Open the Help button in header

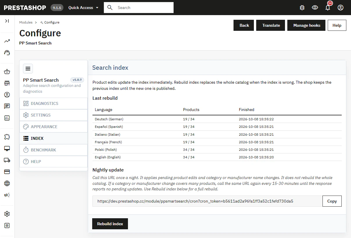coord(337,25)
